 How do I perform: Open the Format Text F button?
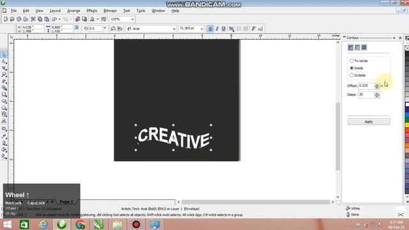coord(253,29)
